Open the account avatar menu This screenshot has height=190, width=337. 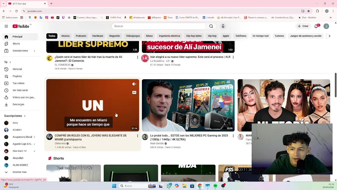tap(326, 26)
